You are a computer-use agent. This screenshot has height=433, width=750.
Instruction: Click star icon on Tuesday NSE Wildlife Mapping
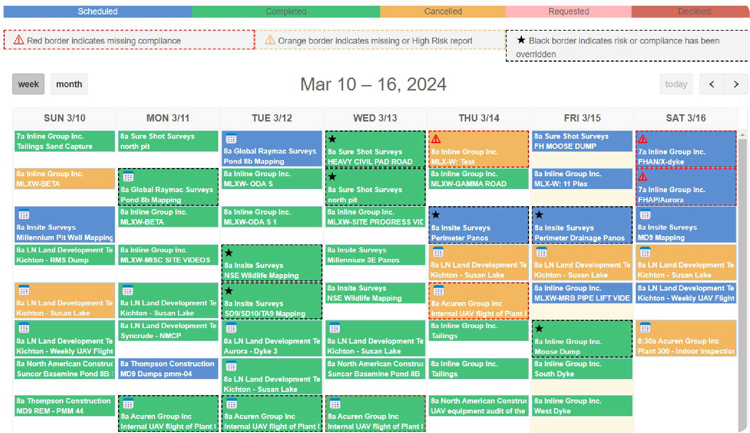pyautogui.click(x=229, y=253)
